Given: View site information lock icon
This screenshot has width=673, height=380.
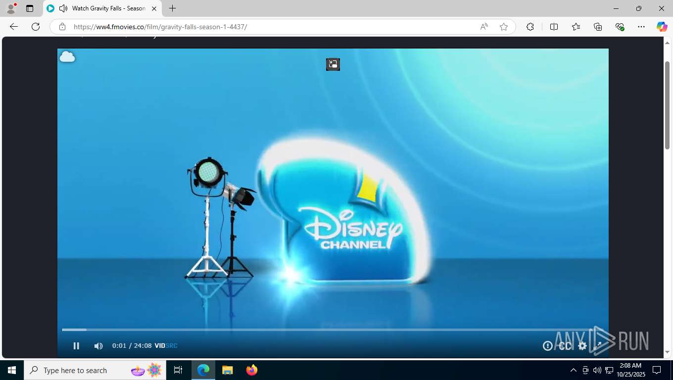Looking at the screenshot, I should coord(62,27).
